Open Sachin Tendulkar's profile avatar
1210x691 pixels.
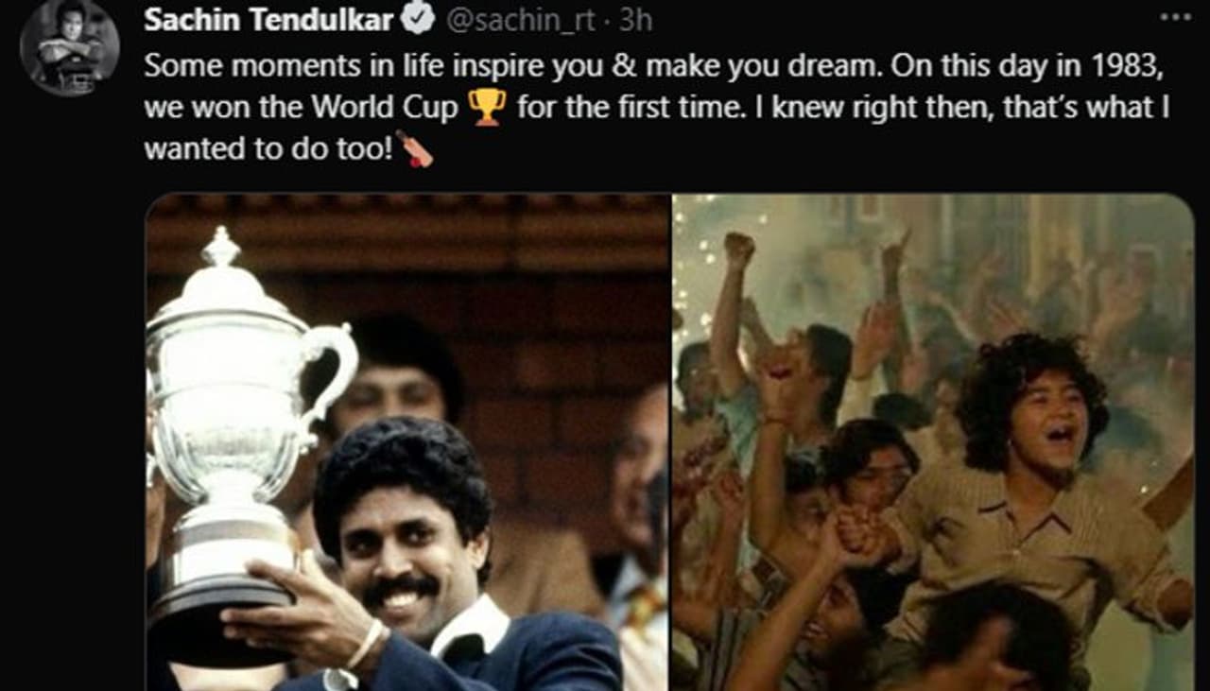click(x=69, y=47)
